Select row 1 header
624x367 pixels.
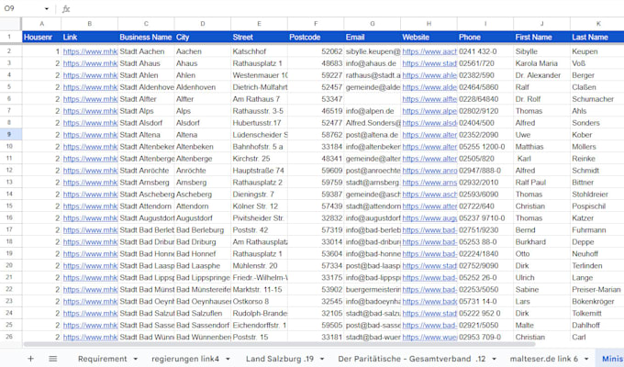coord(9,37)
